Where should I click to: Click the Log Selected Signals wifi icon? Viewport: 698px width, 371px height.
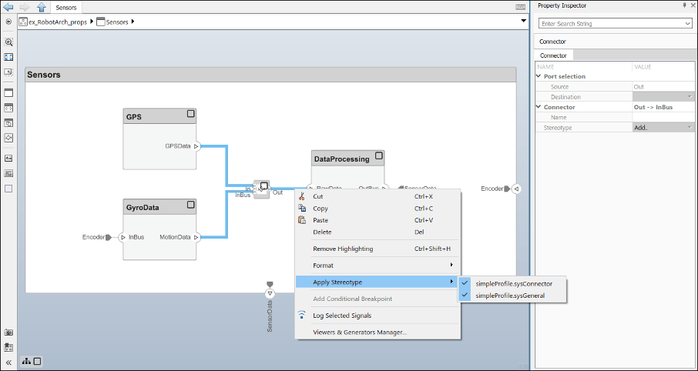coord(302,315)
